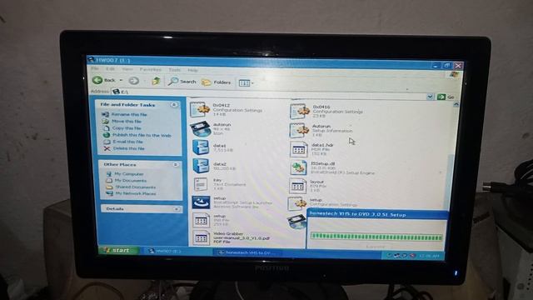
Task: Select the key text document icon
Action: (201, 184)
